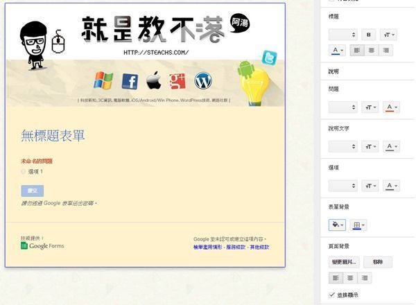The height and width of the screenshot is (305, 416).
Task: Right-align the 標題 title text
Action: (385, 50)
